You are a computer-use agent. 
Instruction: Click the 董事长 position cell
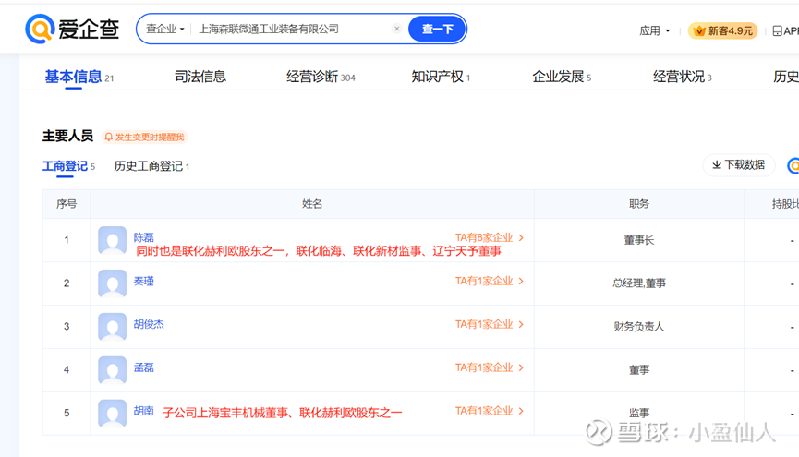[639, 240]
